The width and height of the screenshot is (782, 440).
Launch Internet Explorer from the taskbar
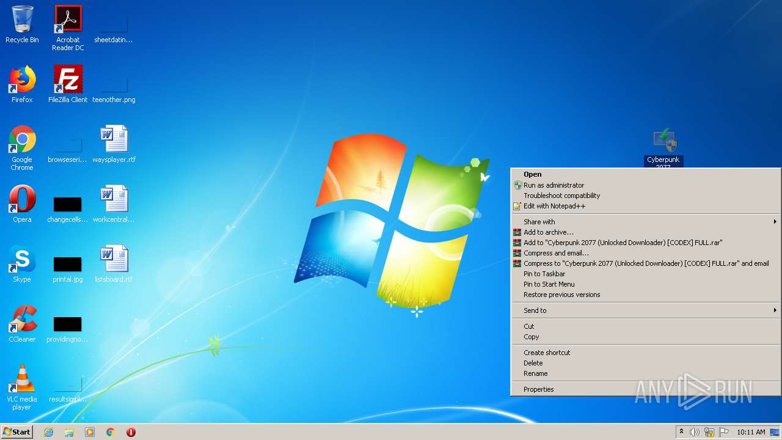point(48,432)
